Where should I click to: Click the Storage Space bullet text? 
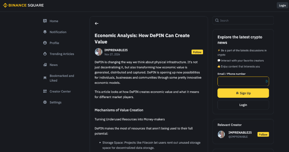(151, 145)
